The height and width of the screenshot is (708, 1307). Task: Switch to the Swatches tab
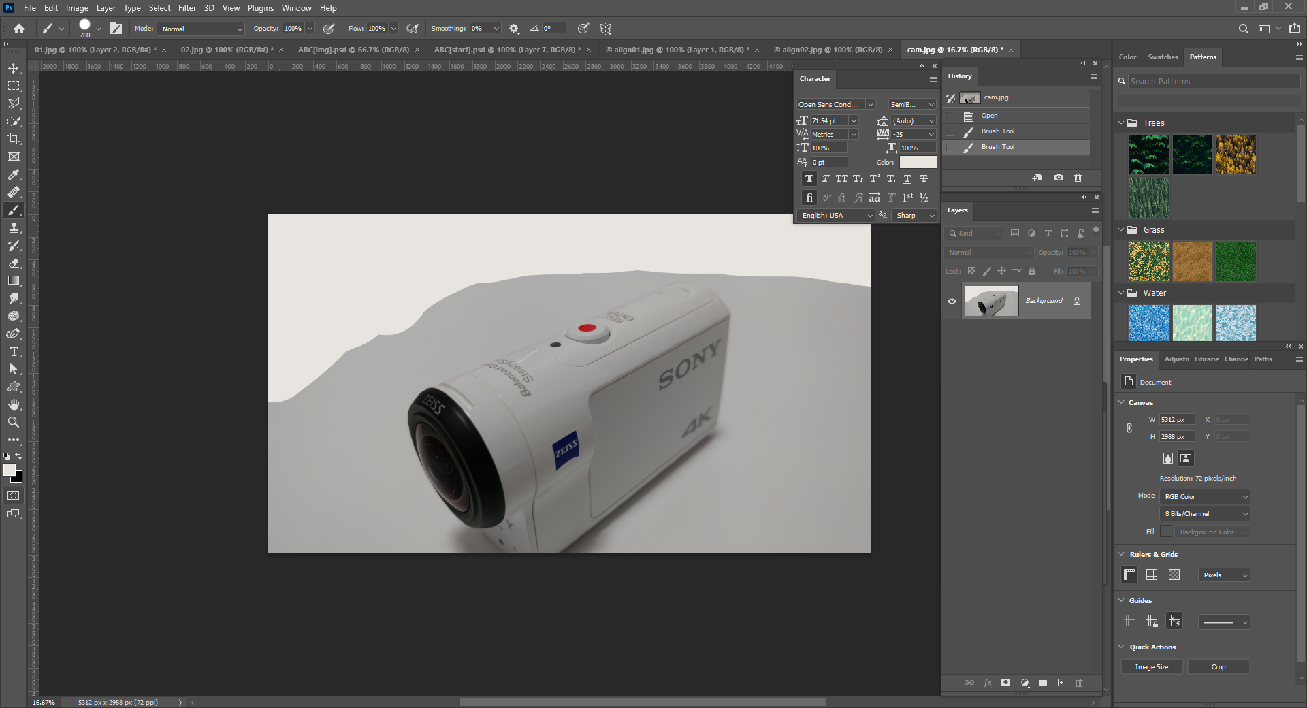click(x=1163, y=57)
